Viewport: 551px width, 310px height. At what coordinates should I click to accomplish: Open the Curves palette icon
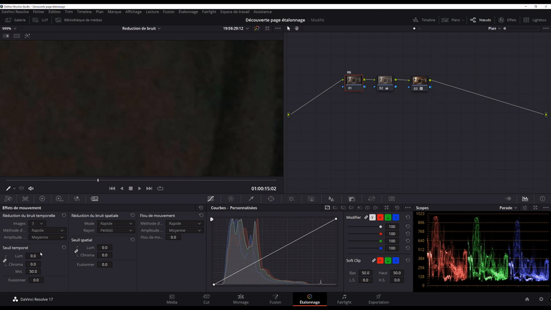point(211,198)
